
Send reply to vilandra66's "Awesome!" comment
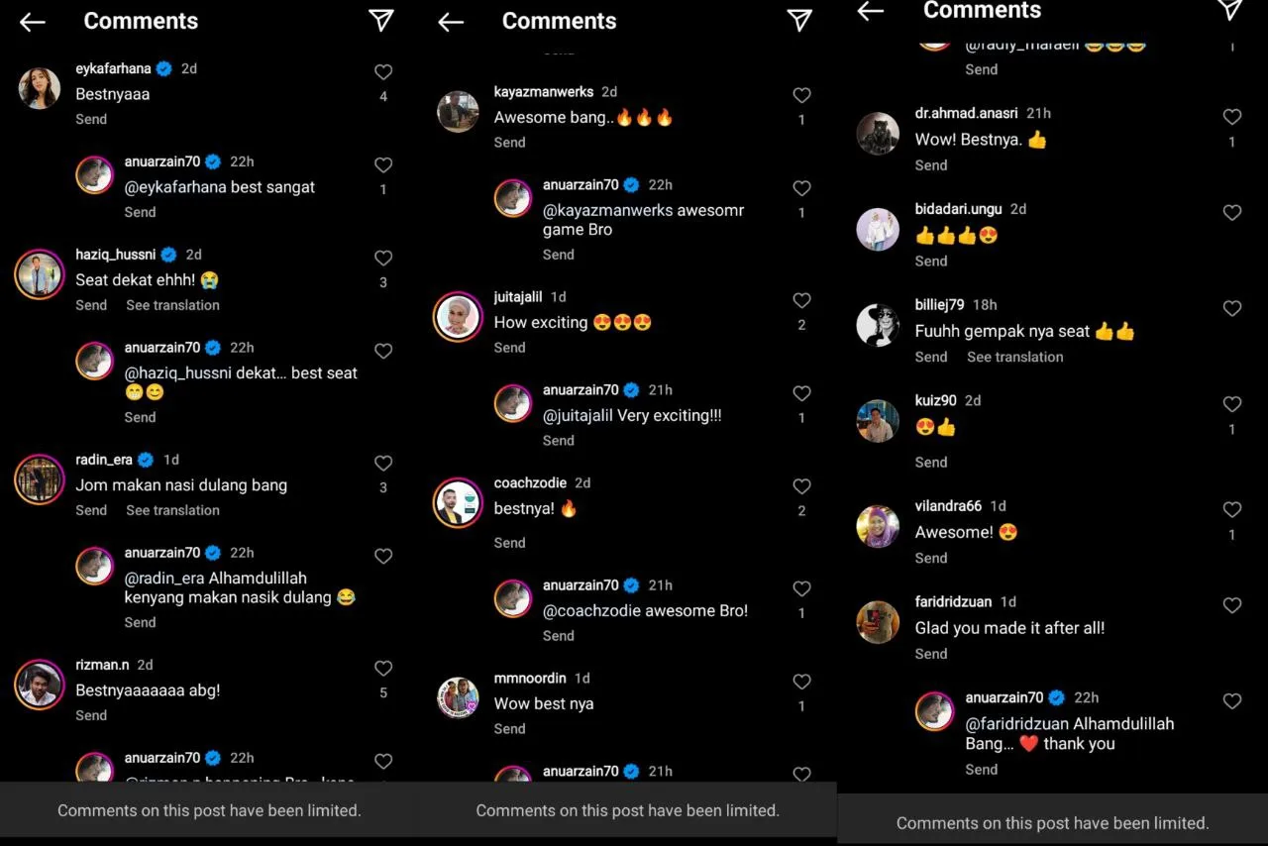click(x=931, y=558)
